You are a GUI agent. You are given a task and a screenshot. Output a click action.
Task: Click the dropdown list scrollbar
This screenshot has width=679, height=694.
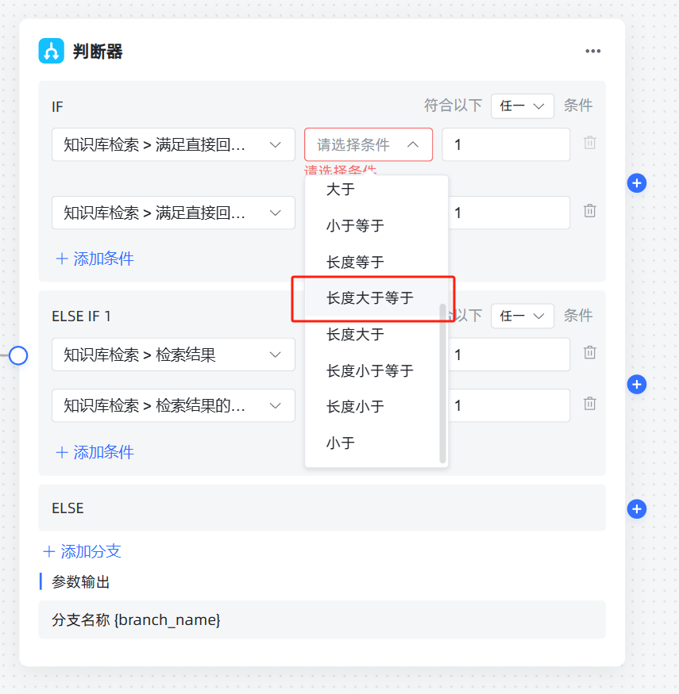442,381
